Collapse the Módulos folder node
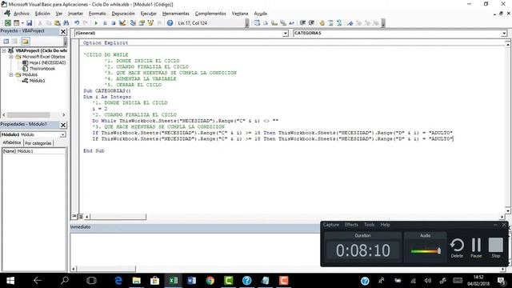 click(11, 74)
